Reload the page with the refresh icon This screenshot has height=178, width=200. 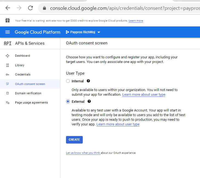(x=30, y=8)
